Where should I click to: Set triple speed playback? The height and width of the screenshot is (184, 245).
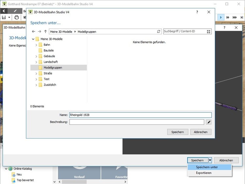(x=235, y=17)
